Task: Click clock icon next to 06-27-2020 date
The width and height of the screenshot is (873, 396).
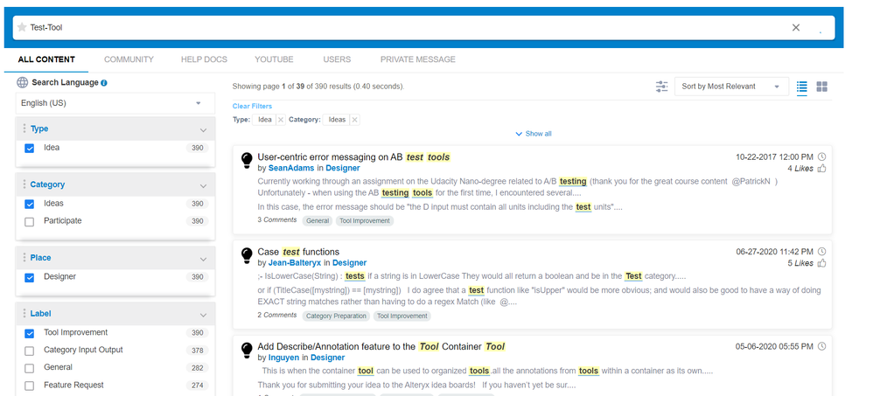Action: tap(821, 252)
